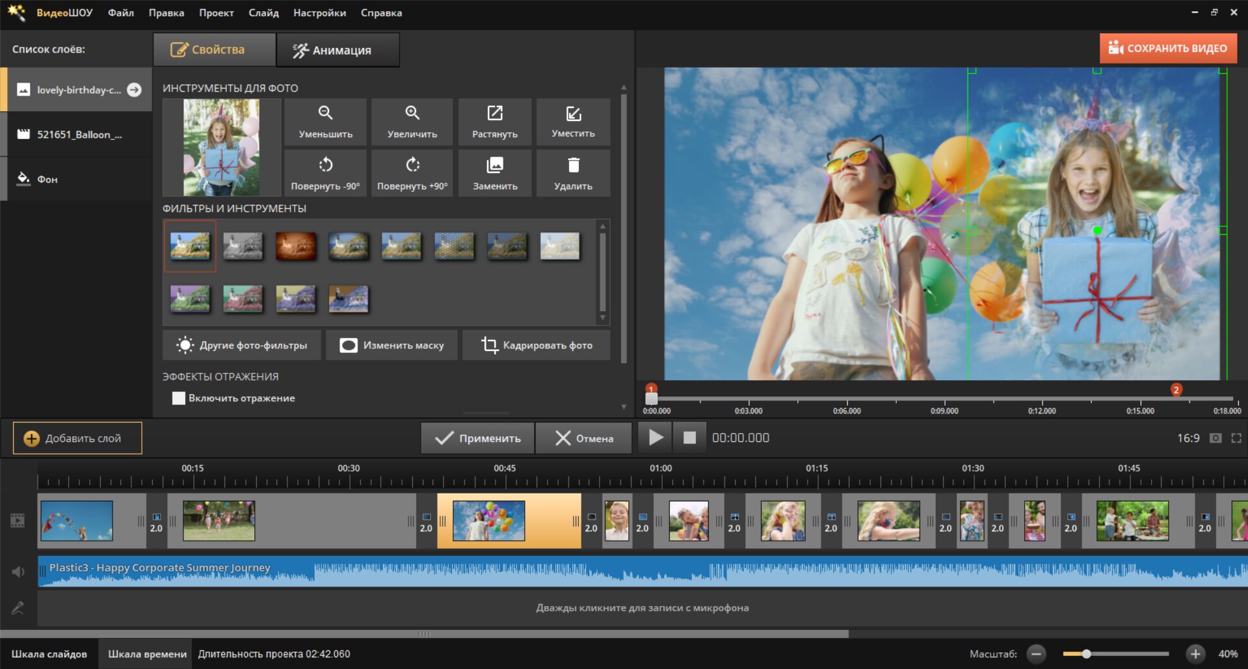Take a preview snapshot with camera icon
This screenshot has width=1248, height=669.
pyautogui.click(x=1215, y=438)
